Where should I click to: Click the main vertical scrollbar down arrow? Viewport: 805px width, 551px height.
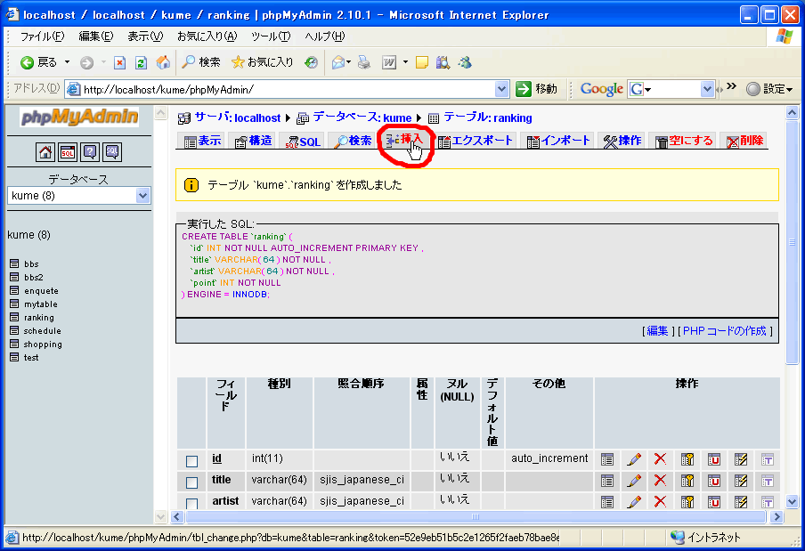click(x=792, y=502)
